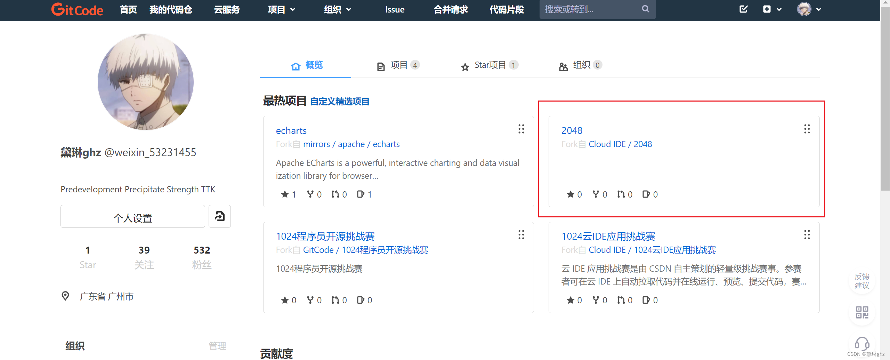Open 代码片段 in the top navigation

tap(507, 9)
